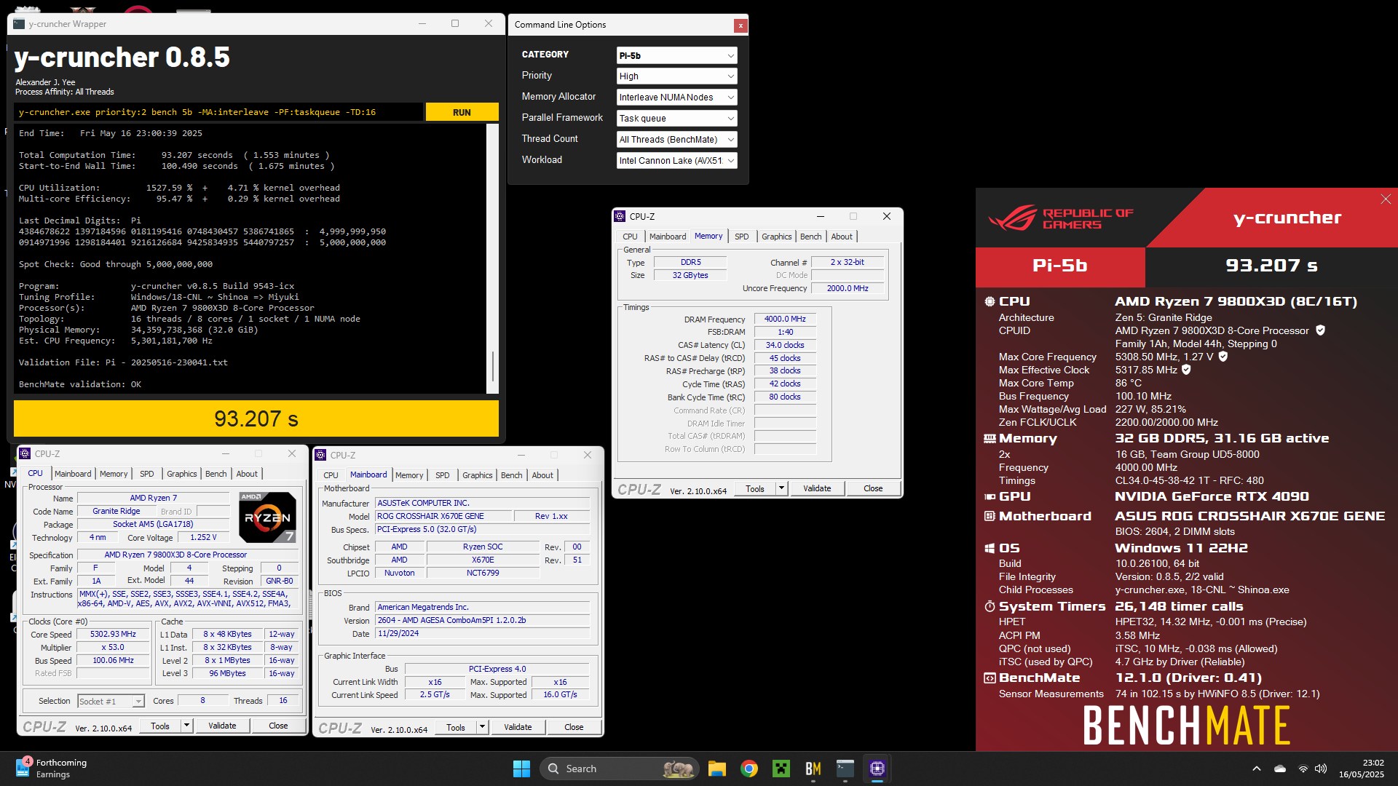Open the Thread Count dropdown

tap(676, 140)
